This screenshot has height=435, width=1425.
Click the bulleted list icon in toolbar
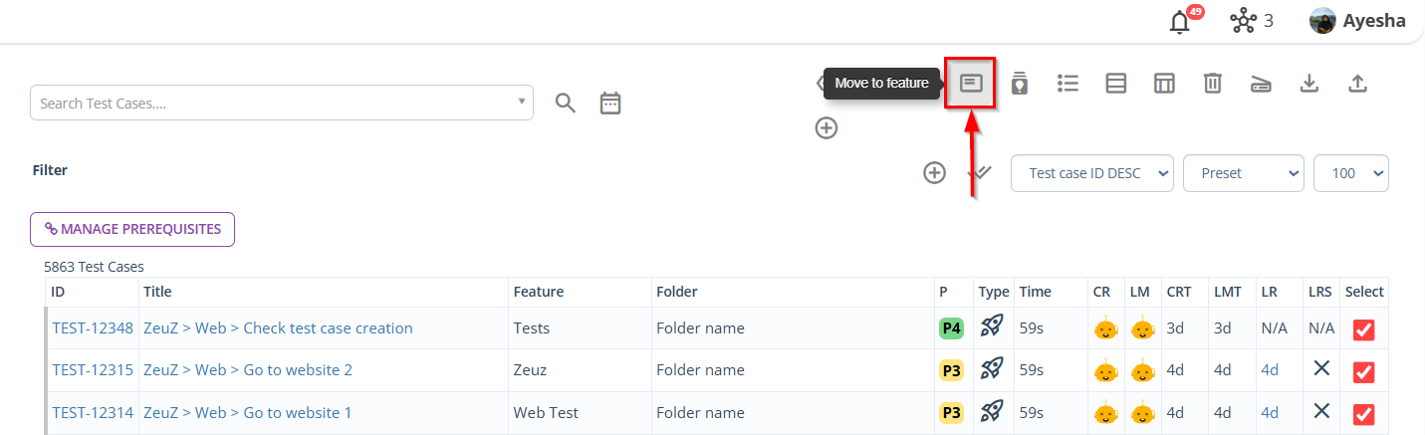1069,84
